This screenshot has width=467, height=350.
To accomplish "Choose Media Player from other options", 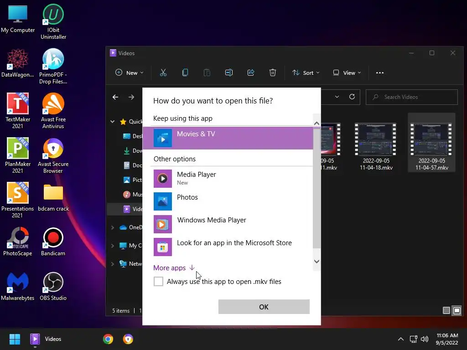I will (228, 178).
